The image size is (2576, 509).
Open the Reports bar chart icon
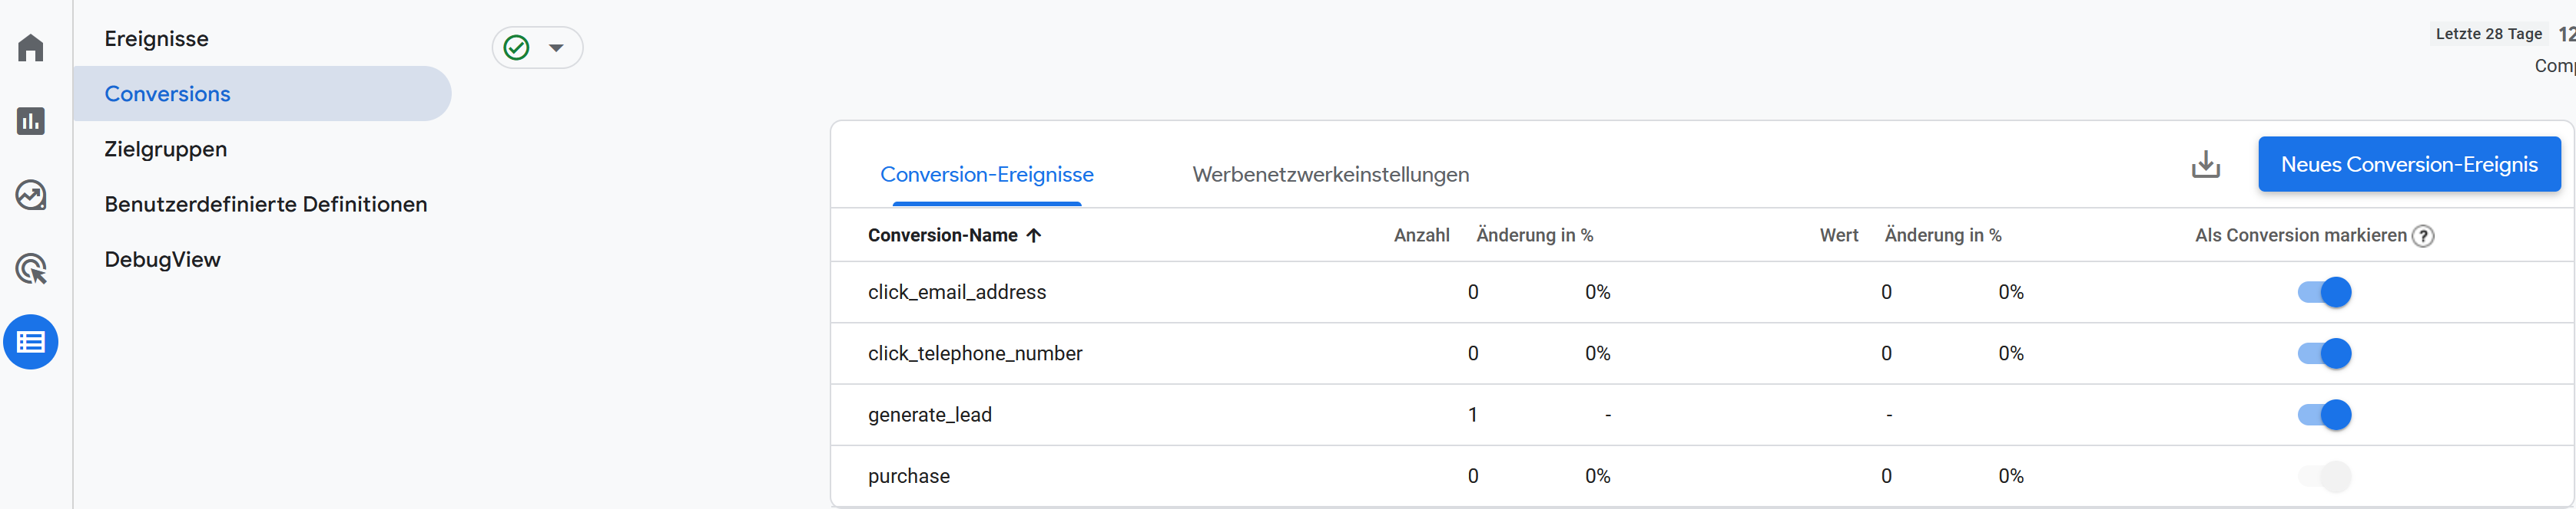(x=31, y=121)
